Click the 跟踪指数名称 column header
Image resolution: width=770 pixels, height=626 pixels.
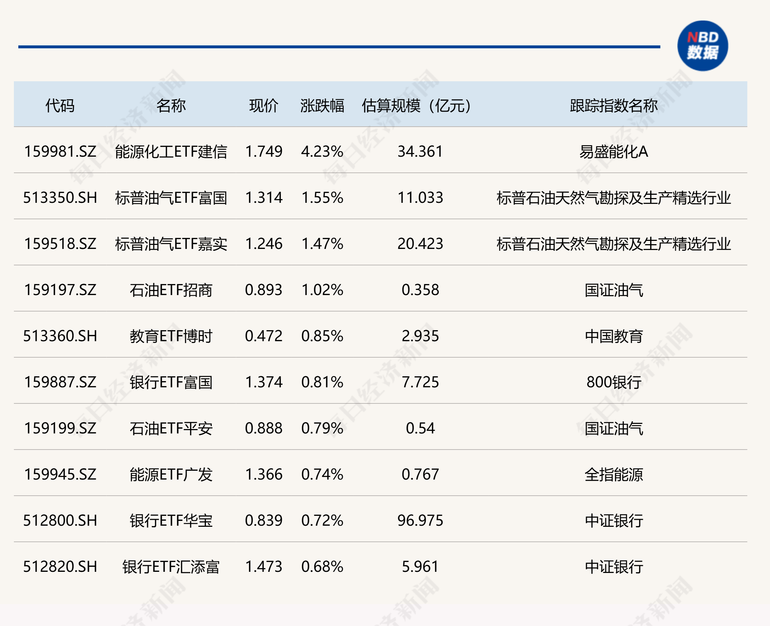point(614,105)
